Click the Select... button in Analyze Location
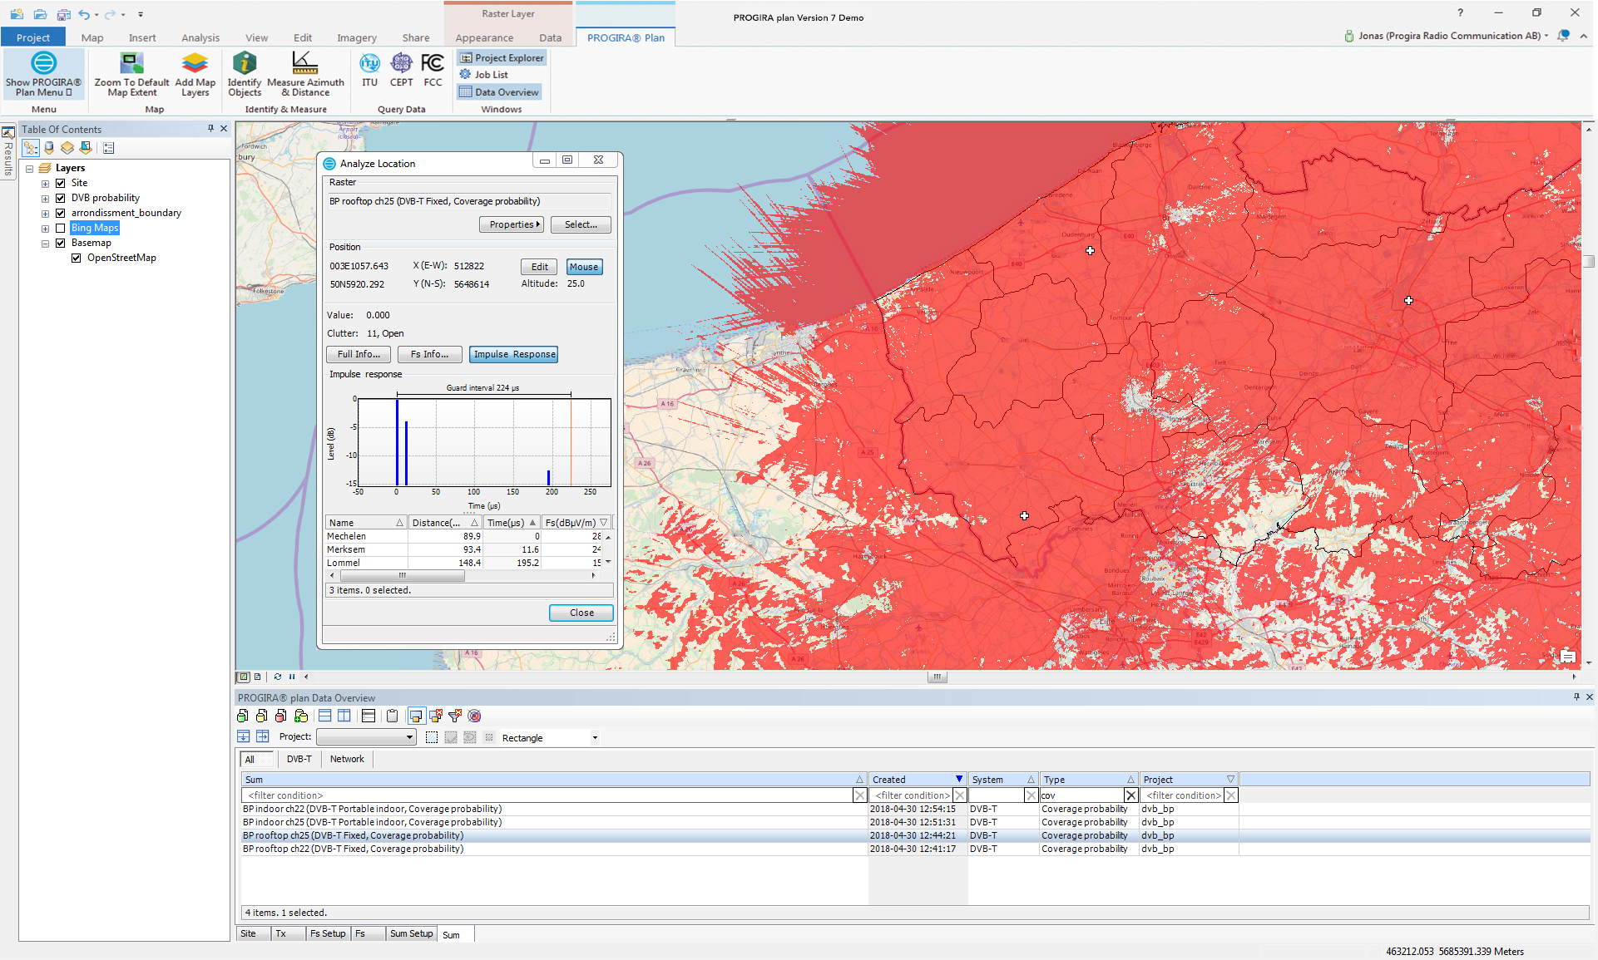The width and height of the screenshot is (1598, 960). (x=581, y=224)
